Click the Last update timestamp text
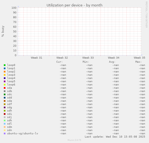149x143 pixels. tap(115, 137)
